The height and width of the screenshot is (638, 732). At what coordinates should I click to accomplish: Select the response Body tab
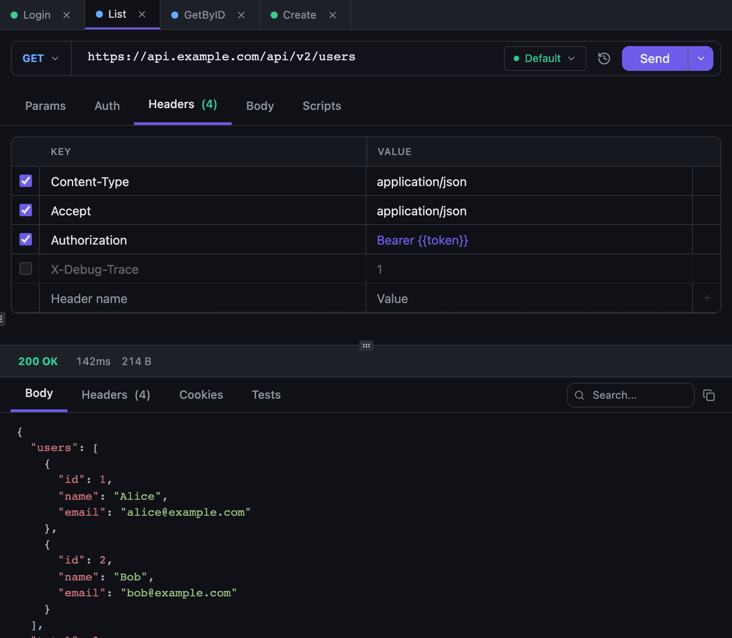(x=39, y=393)
